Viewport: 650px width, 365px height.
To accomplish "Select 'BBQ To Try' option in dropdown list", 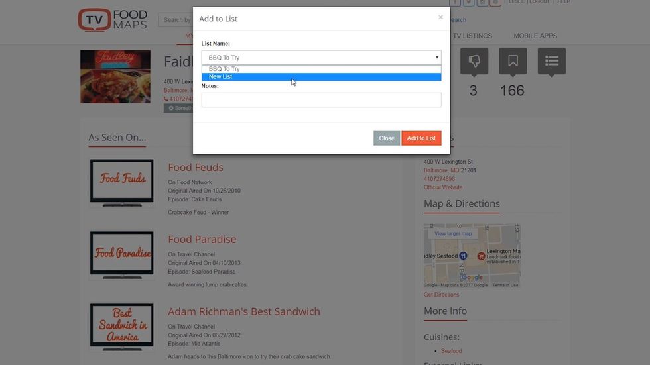I will click(321, 69).
